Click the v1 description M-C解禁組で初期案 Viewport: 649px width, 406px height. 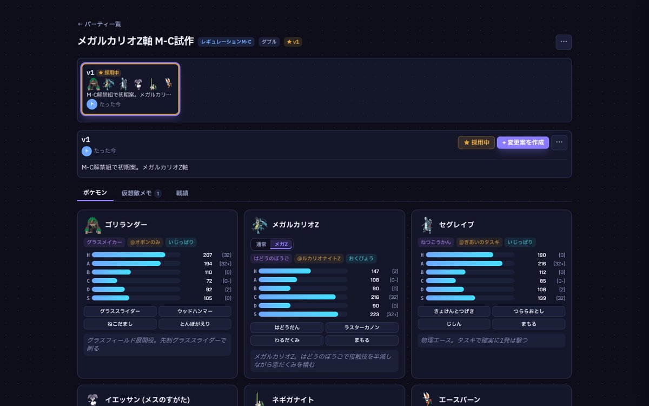pos(135,167)
